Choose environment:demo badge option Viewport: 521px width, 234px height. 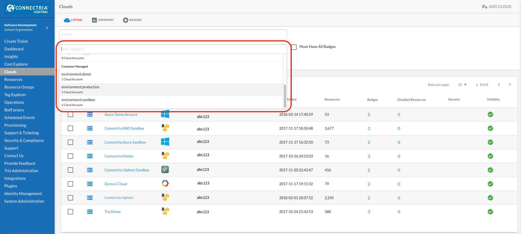point(171,77)
